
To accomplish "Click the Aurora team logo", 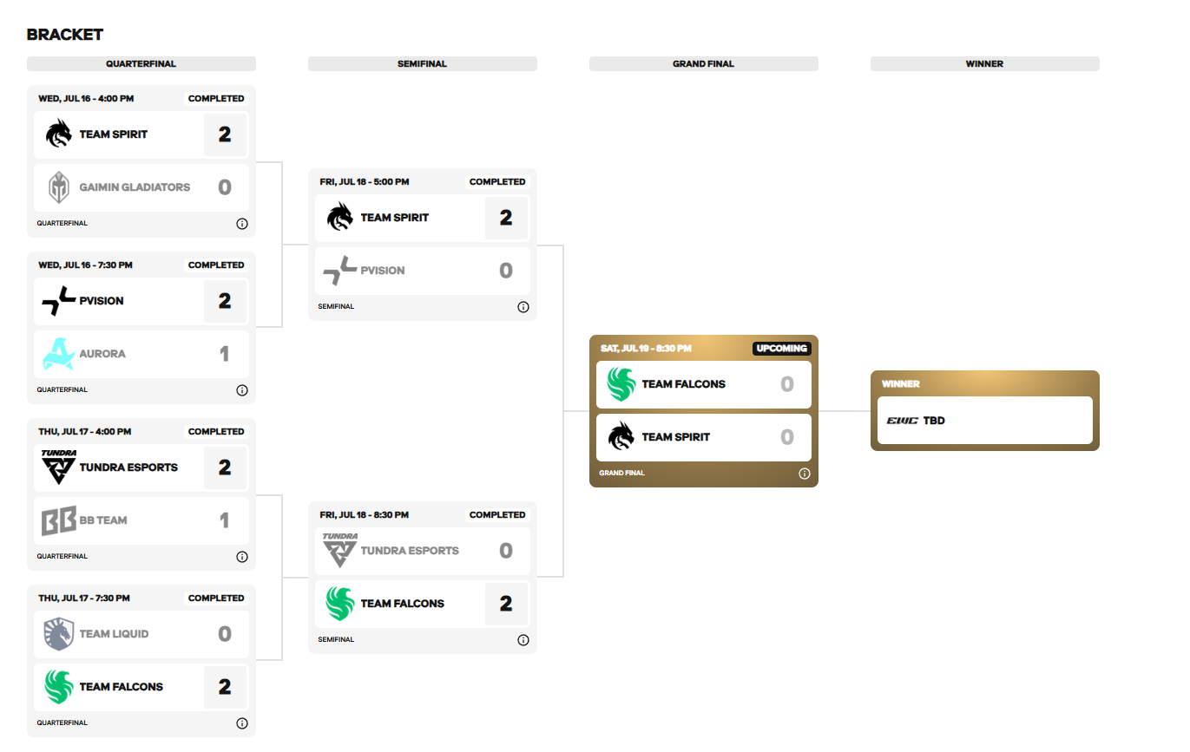I will (59, 354).
